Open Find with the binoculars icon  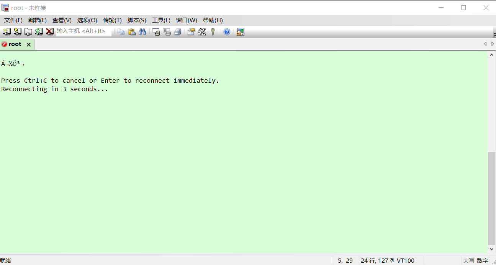pyautogui.click(x=142, y=32)
